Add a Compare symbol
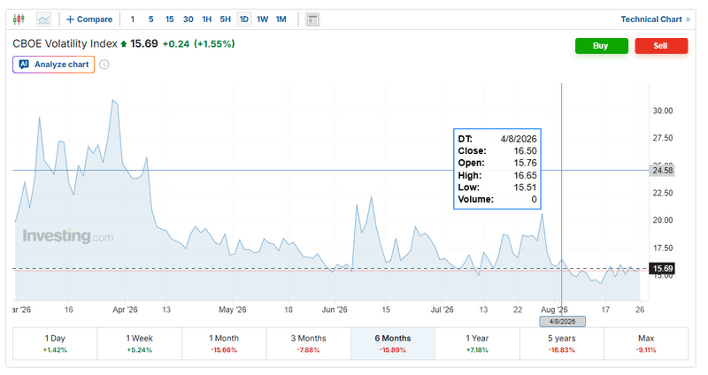Image resolution: width=708 pixels, height=375 pixels. [x=89, y=19]
